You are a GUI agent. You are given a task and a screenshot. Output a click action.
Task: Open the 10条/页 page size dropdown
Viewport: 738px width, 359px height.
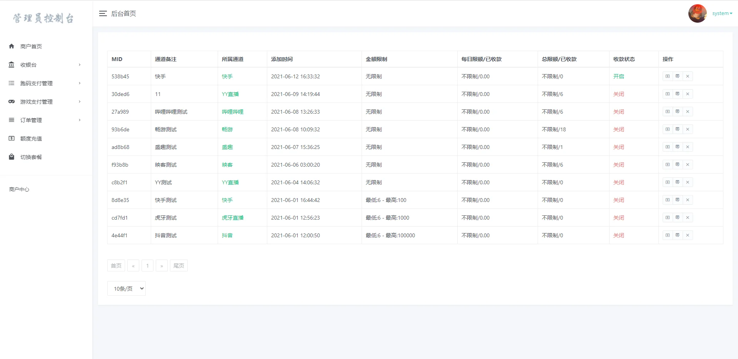coord(127,288)
